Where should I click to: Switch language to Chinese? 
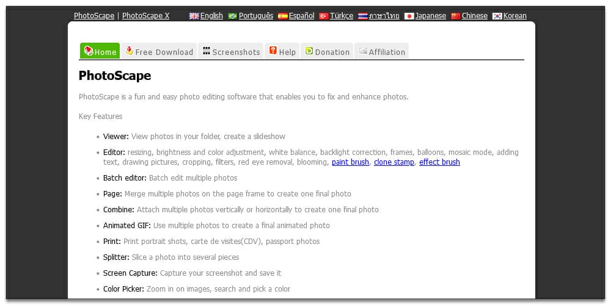[475, 16]
